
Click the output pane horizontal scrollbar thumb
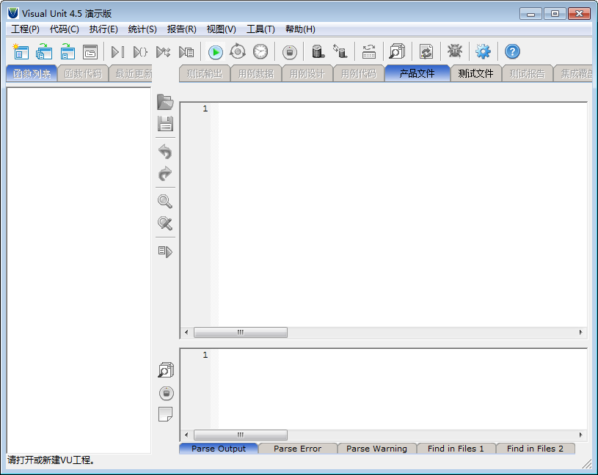(241, 435)
